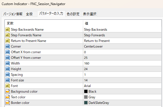Click the color icon beside Background color
Screen dimensions: 163x107
8,92
